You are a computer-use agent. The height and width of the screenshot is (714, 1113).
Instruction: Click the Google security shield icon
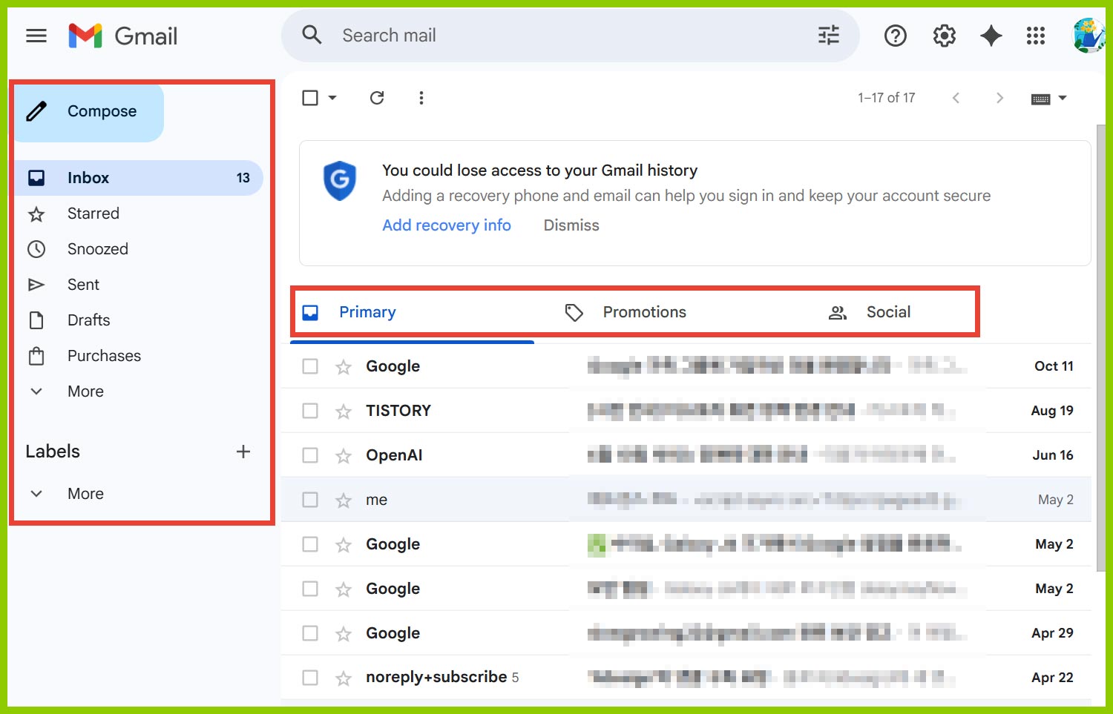tap(340, 180)
